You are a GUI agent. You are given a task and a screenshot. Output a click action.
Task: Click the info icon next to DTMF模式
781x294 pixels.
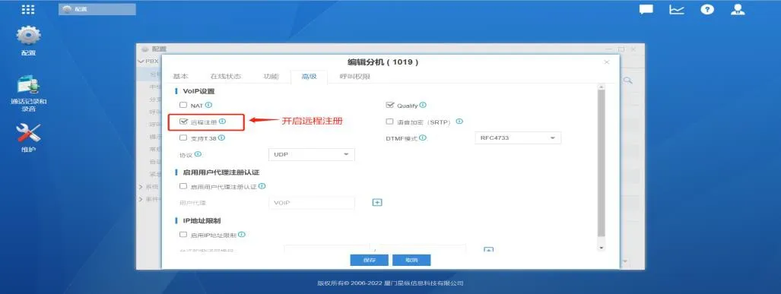[422, 138]
